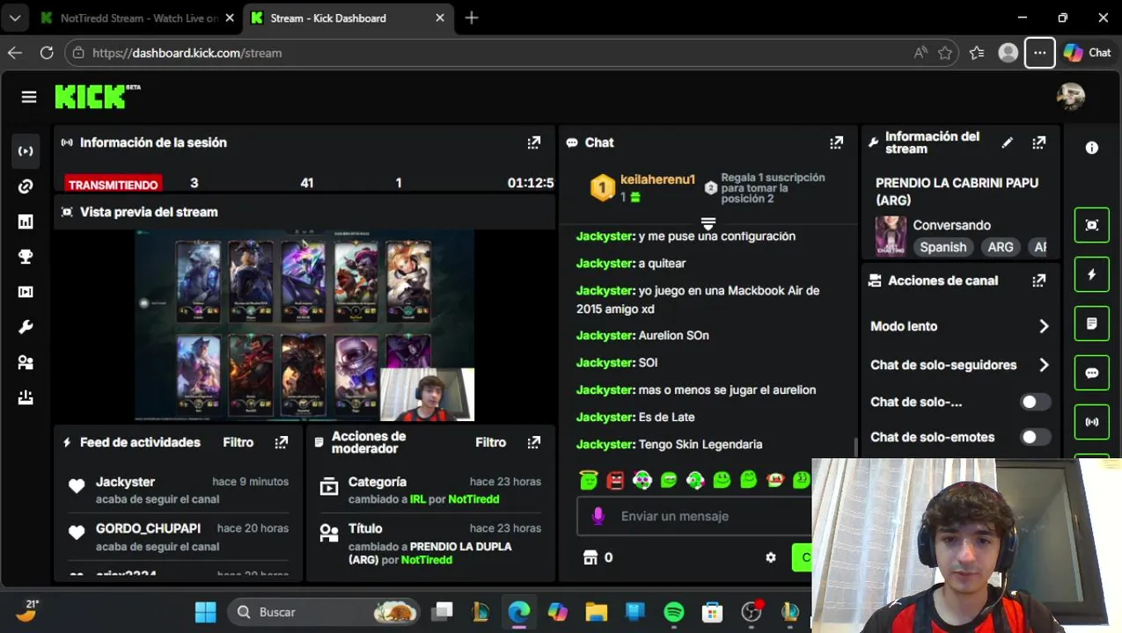The width and height of the screenshot is (1122, 633).
Task: Click the Spanish tag in stream information
Action: 942,247
